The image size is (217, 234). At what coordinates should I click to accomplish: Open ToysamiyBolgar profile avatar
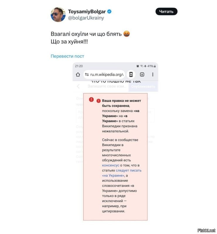58,14
